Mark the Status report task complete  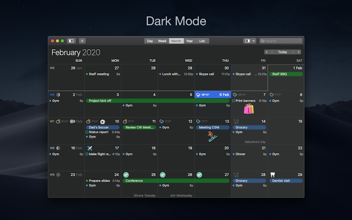point(87,132)
